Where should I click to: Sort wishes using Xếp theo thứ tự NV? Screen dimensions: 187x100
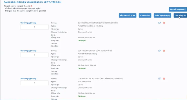point(128,16)
